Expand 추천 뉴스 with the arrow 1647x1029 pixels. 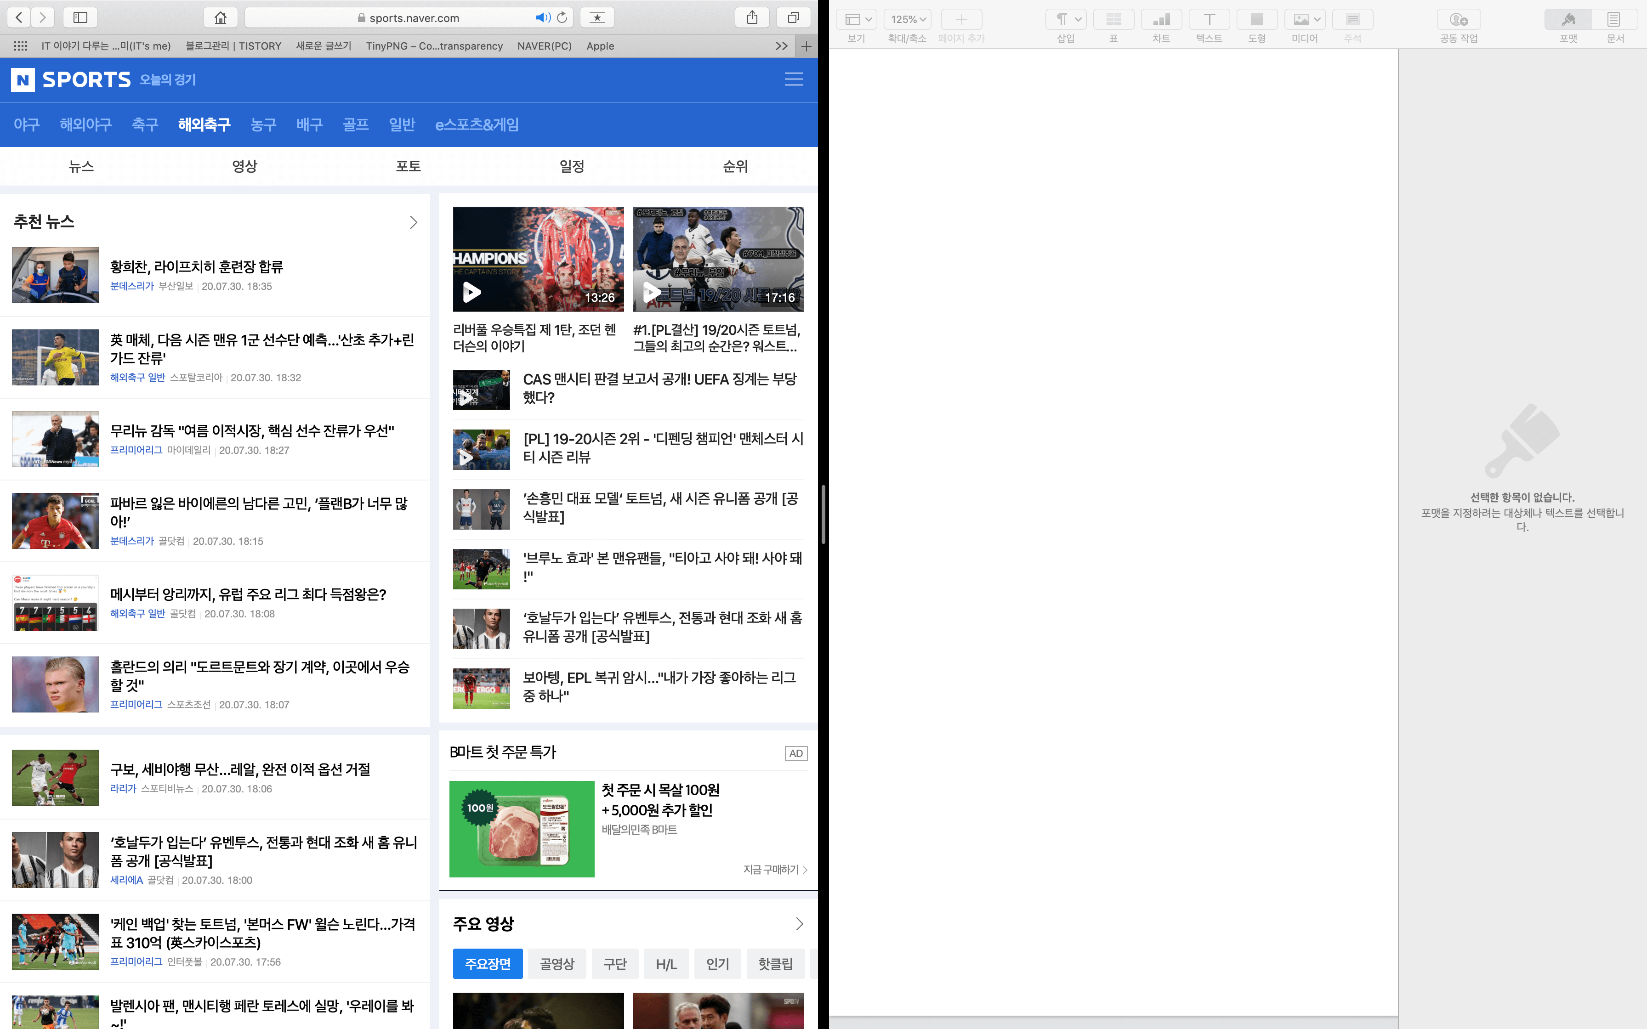pyautogui.click(x=413, y=222)
